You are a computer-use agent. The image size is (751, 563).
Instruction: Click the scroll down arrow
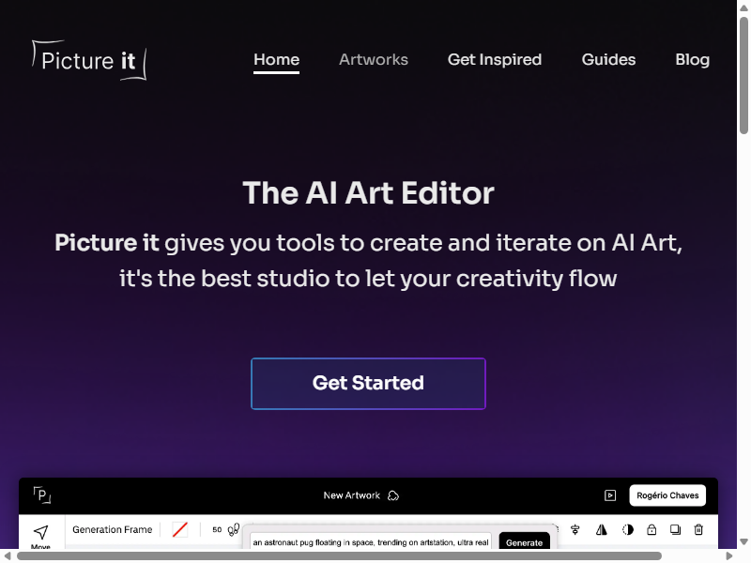click(743, 542)
